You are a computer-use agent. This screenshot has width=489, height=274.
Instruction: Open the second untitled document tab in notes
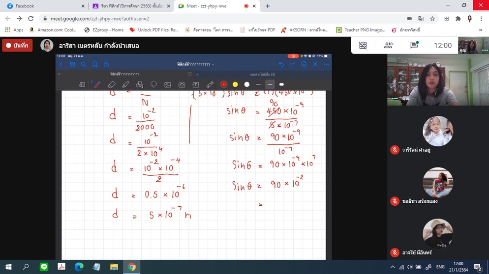(262, 74)
